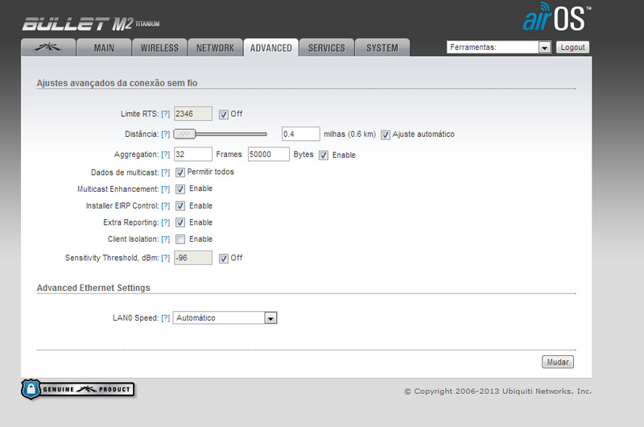Open help for Client Isolation

[166, 239]
